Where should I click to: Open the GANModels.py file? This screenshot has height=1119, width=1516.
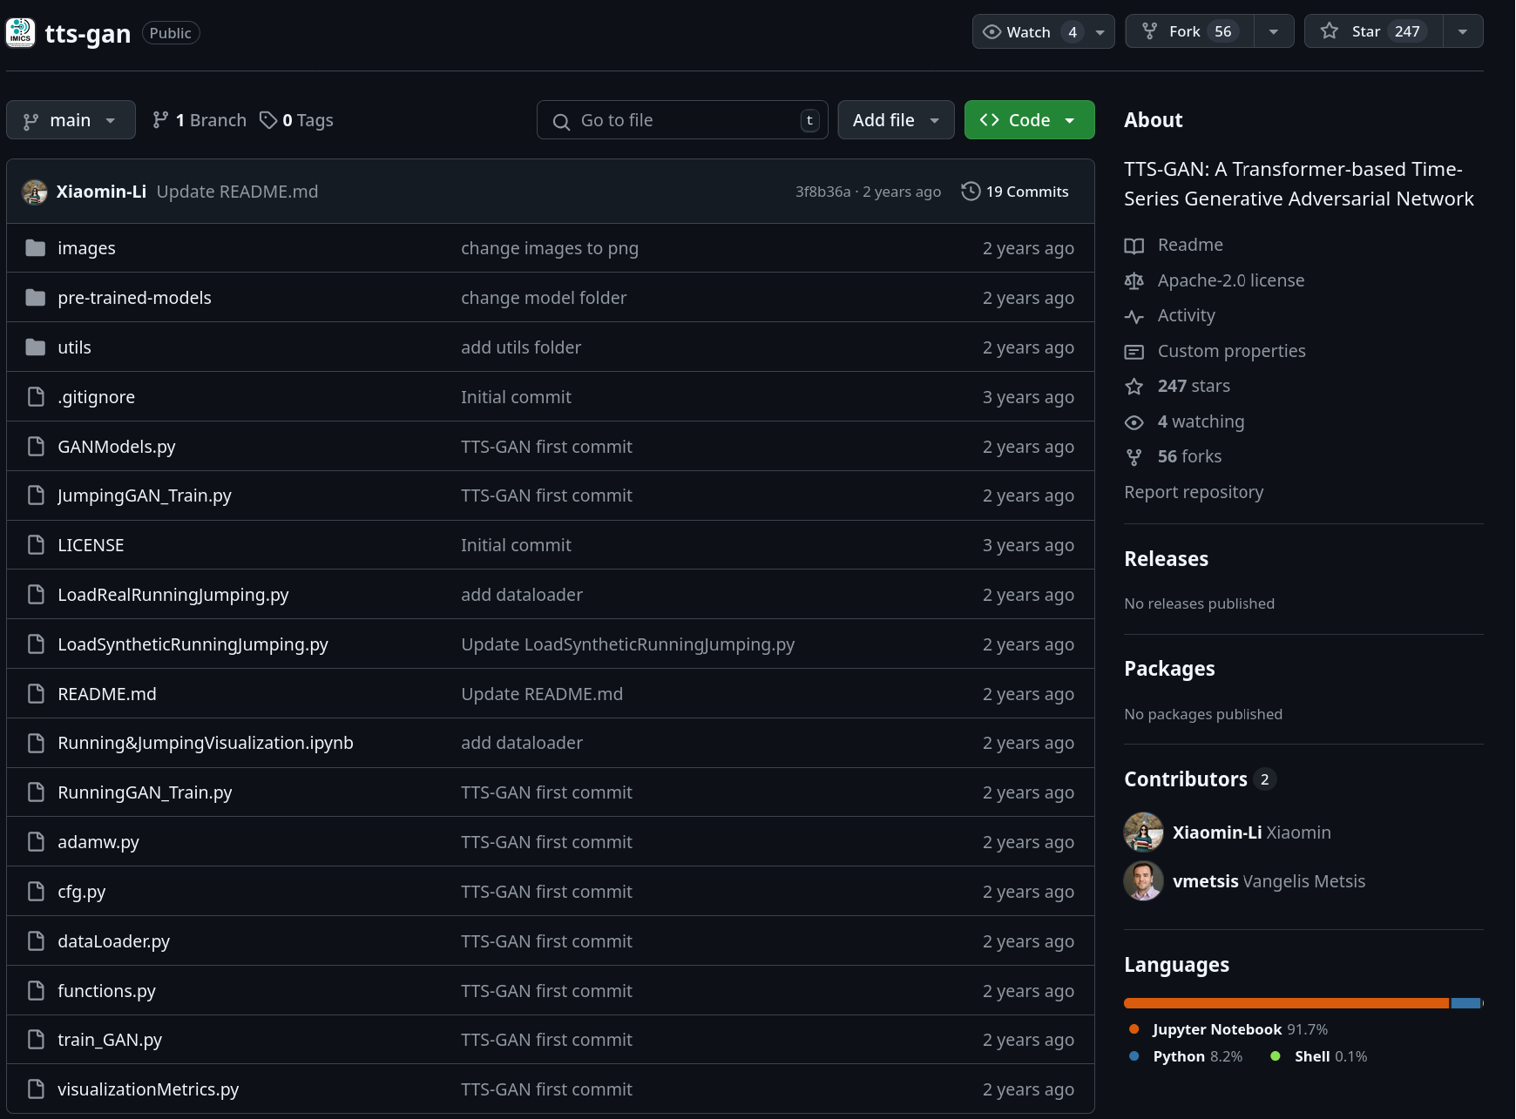tap(117, 447)
